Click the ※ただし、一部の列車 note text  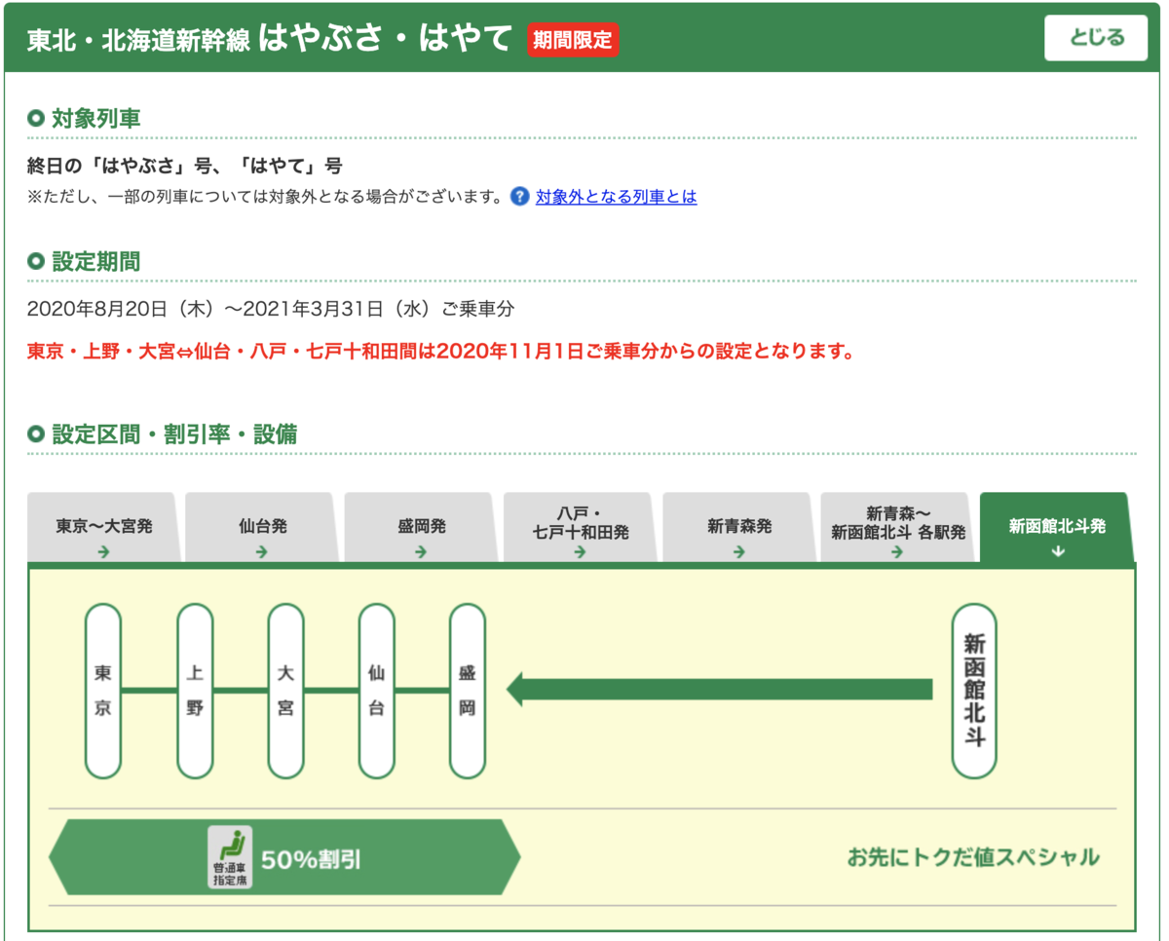pos(265,197)
